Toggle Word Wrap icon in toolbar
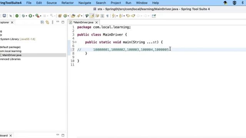 [x=97, y=16]
